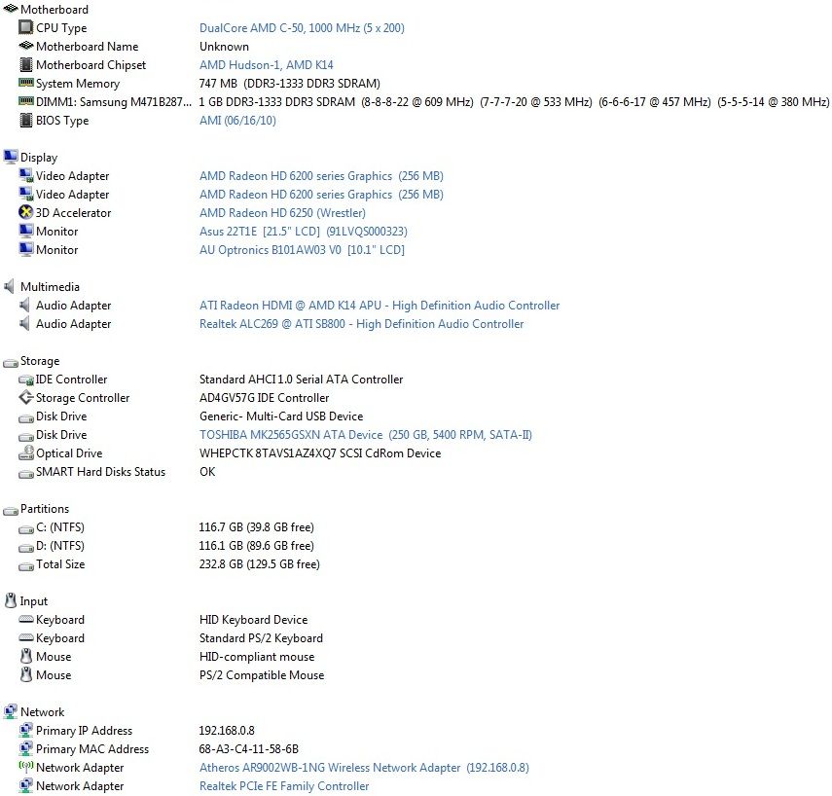
Task: Open the Realtek ALC269 audio controller link
Action: point(361,324)
